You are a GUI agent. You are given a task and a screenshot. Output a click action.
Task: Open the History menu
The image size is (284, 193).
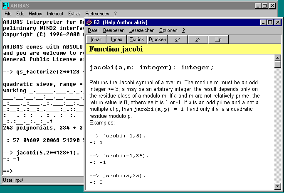click(35, 14)
